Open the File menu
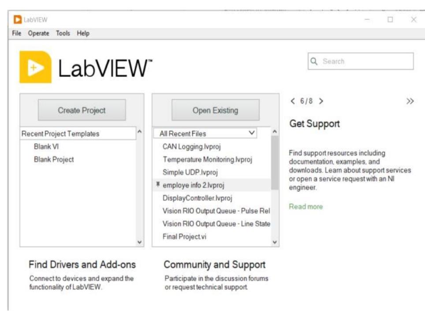425x311 pixels. pyautogui.click(x=17, y=33)
